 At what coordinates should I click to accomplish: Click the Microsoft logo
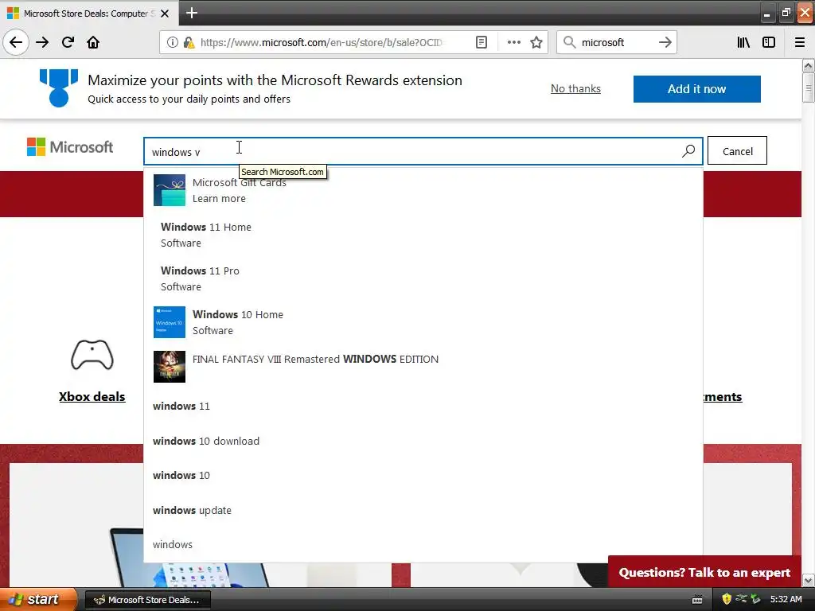70,147
